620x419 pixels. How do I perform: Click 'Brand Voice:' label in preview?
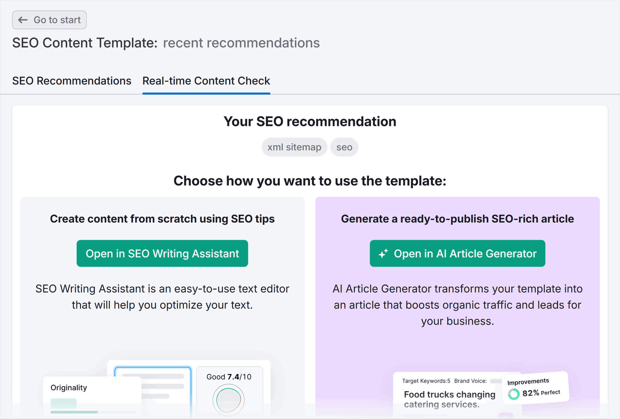(x=470, y=381)
